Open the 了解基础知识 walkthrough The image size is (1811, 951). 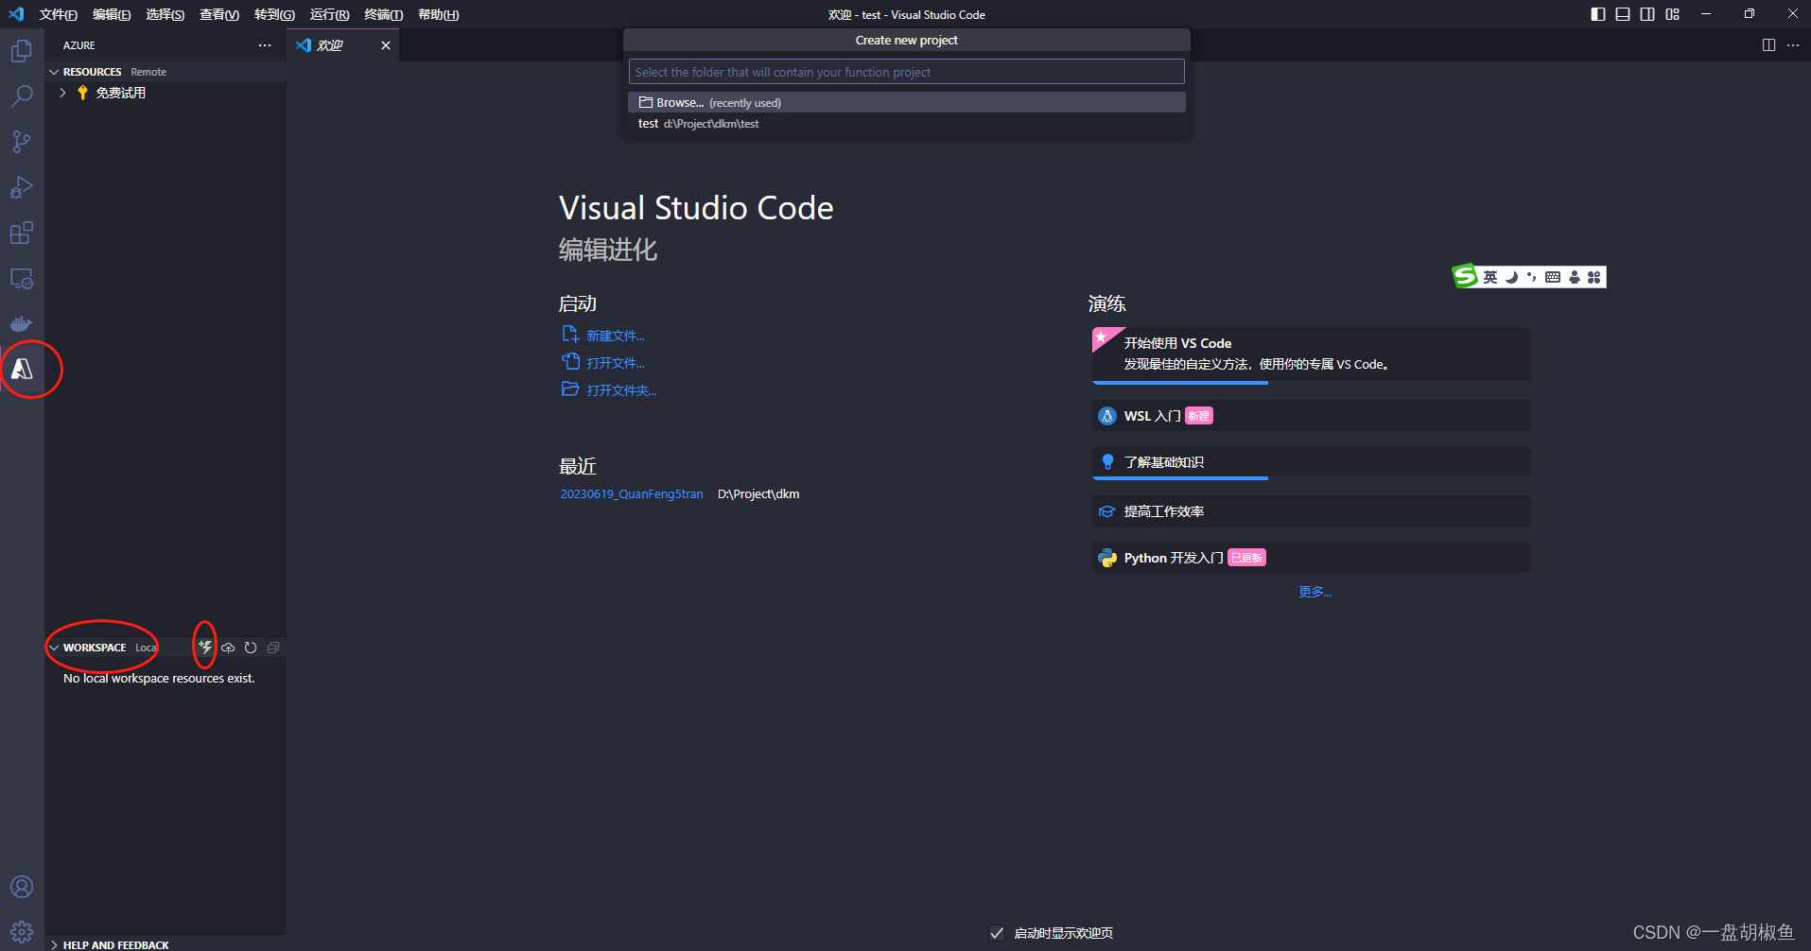pyautogui.click(x=1311, y=462)
